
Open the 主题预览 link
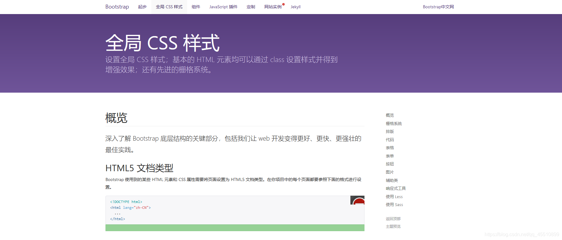click(x=393, y=227)
